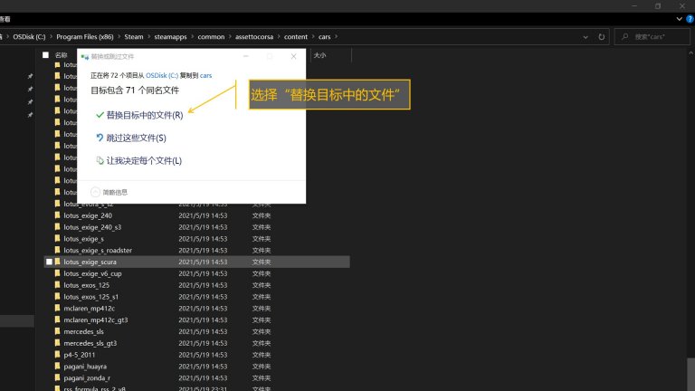
Task: Expand the ribbon with top-right chevron
Action: click(679, 19)
